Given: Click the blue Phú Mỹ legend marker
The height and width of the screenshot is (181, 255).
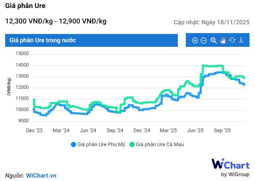Looking at the screenshot, I should pyautogui.click(x=73, y=144).
